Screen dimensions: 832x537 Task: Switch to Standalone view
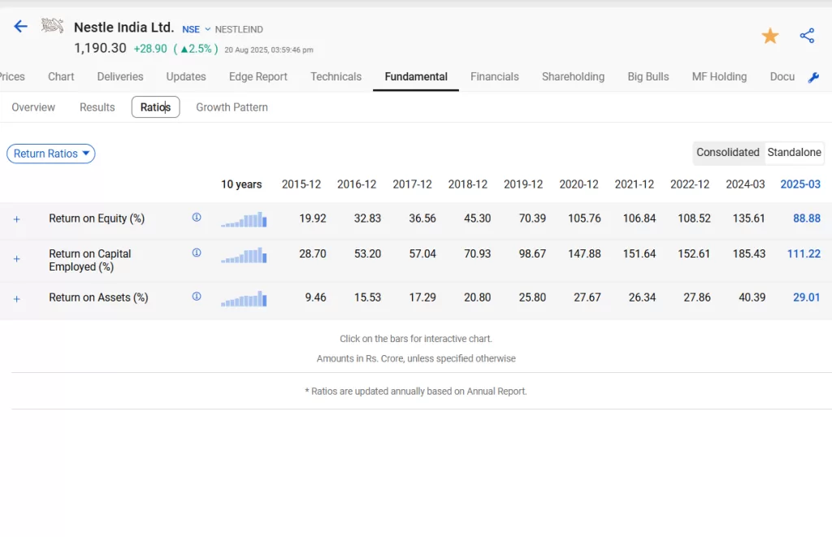pyautogui.click(x=794, y=152)
